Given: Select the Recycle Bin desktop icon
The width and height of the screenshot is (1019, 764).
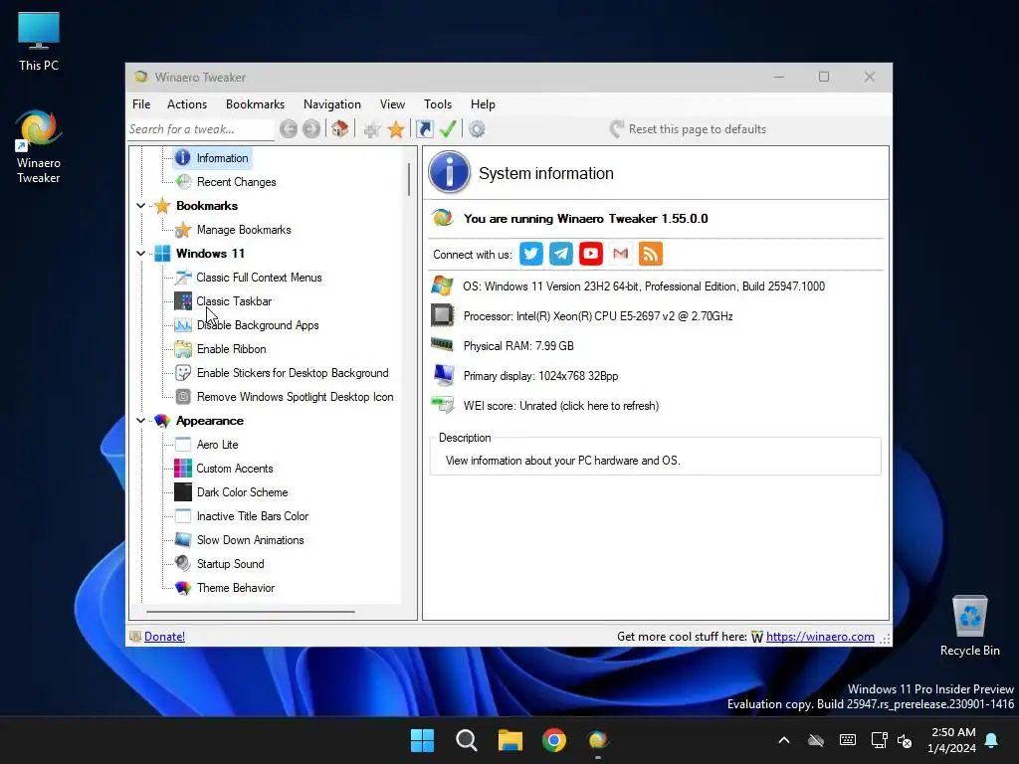Looking at the screenshot, I should 969,626.
